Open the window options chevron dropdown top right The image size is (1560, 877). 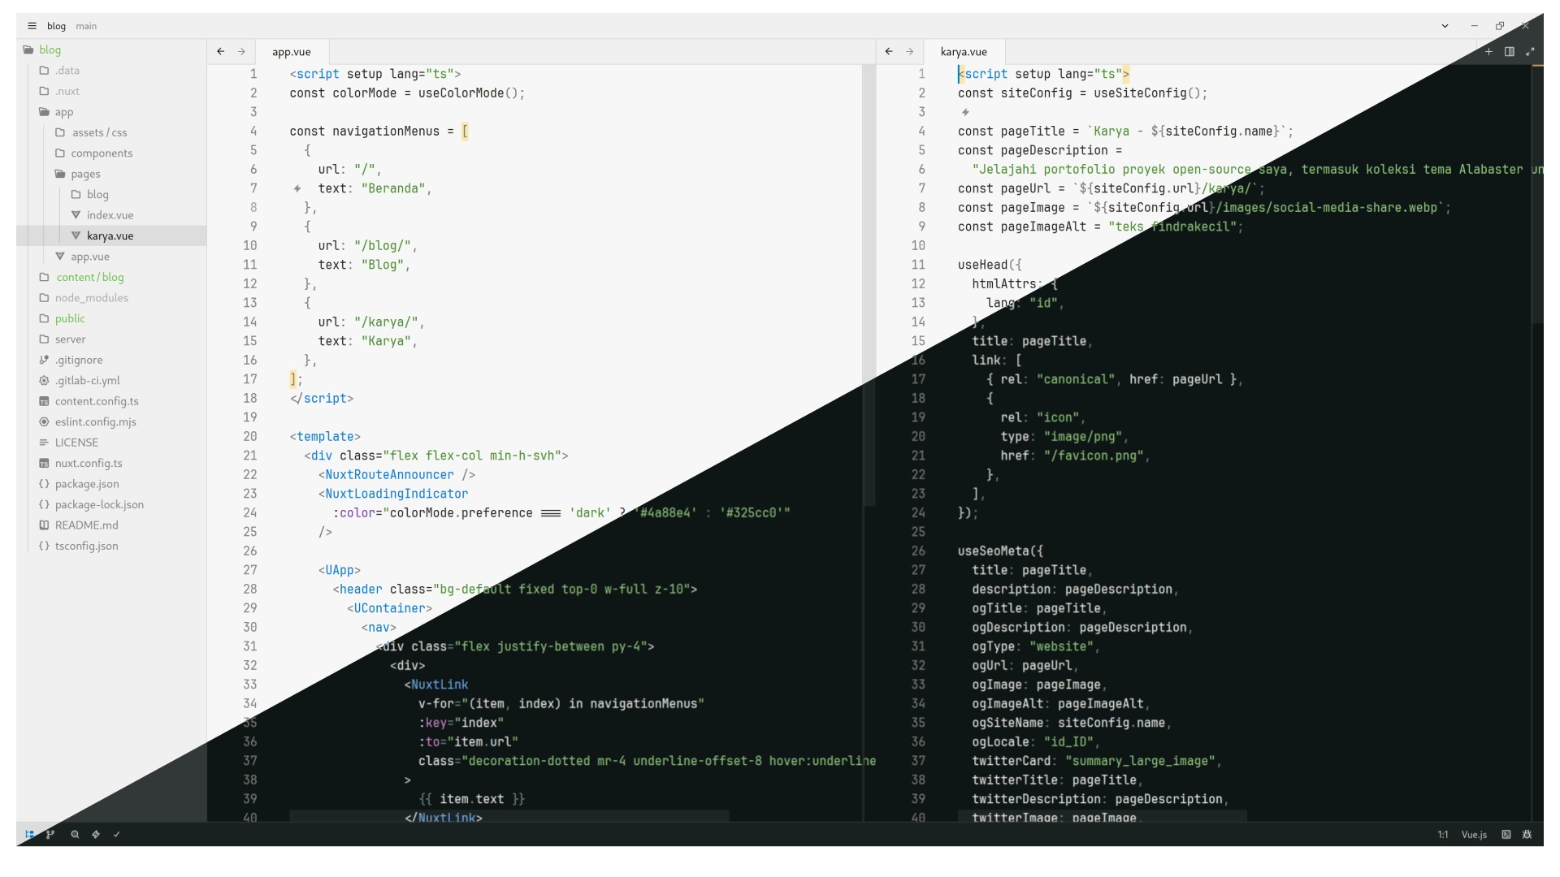pyautogui.click(x=1445, y=25)
